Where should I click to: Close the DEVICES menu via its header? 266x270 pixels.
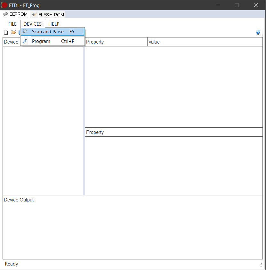tap(33, 24)
